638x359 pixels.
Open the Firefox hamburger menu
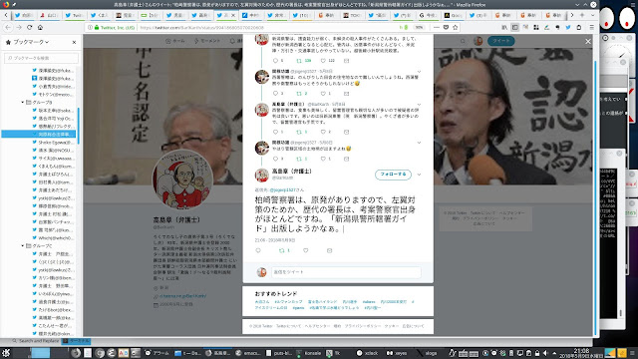coord(591,27)
